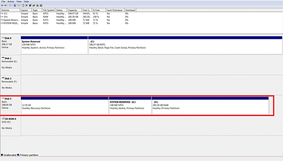This screenshot has width=283, height=161.
Task: Click the Disk 3 drive icon
Action: [3, 99]
